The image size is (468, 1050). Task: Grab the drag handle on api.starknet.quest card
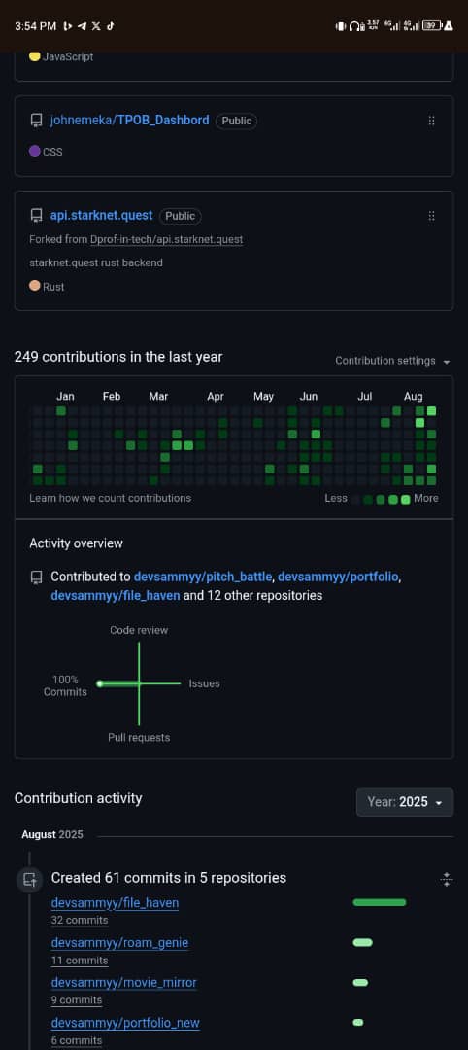pyautogui.click(x=431, y=216)
